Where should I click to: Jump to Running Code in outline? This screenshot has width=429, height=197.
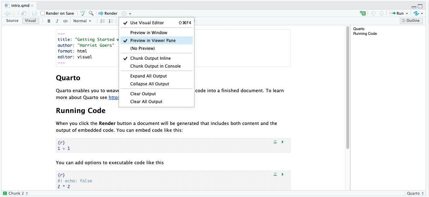tap(365, 34)
